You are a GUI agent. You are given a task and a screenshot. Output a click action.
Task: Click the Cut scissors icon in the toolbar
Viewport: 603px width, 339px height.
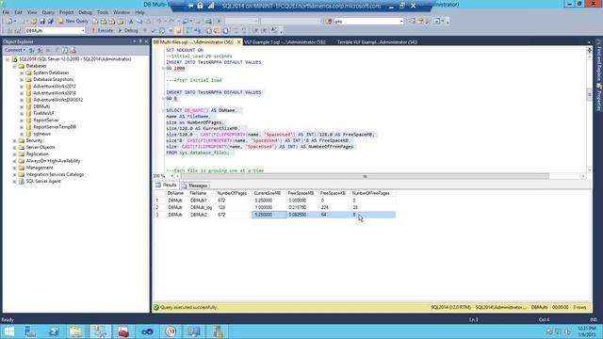point(131,21)
